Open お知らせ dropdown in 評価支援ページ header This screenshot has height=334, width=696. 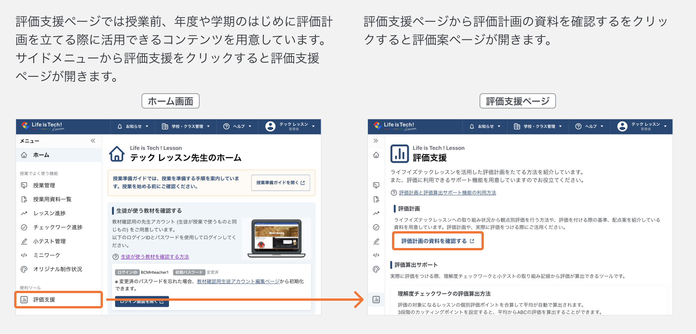click(x=485, y=126)
